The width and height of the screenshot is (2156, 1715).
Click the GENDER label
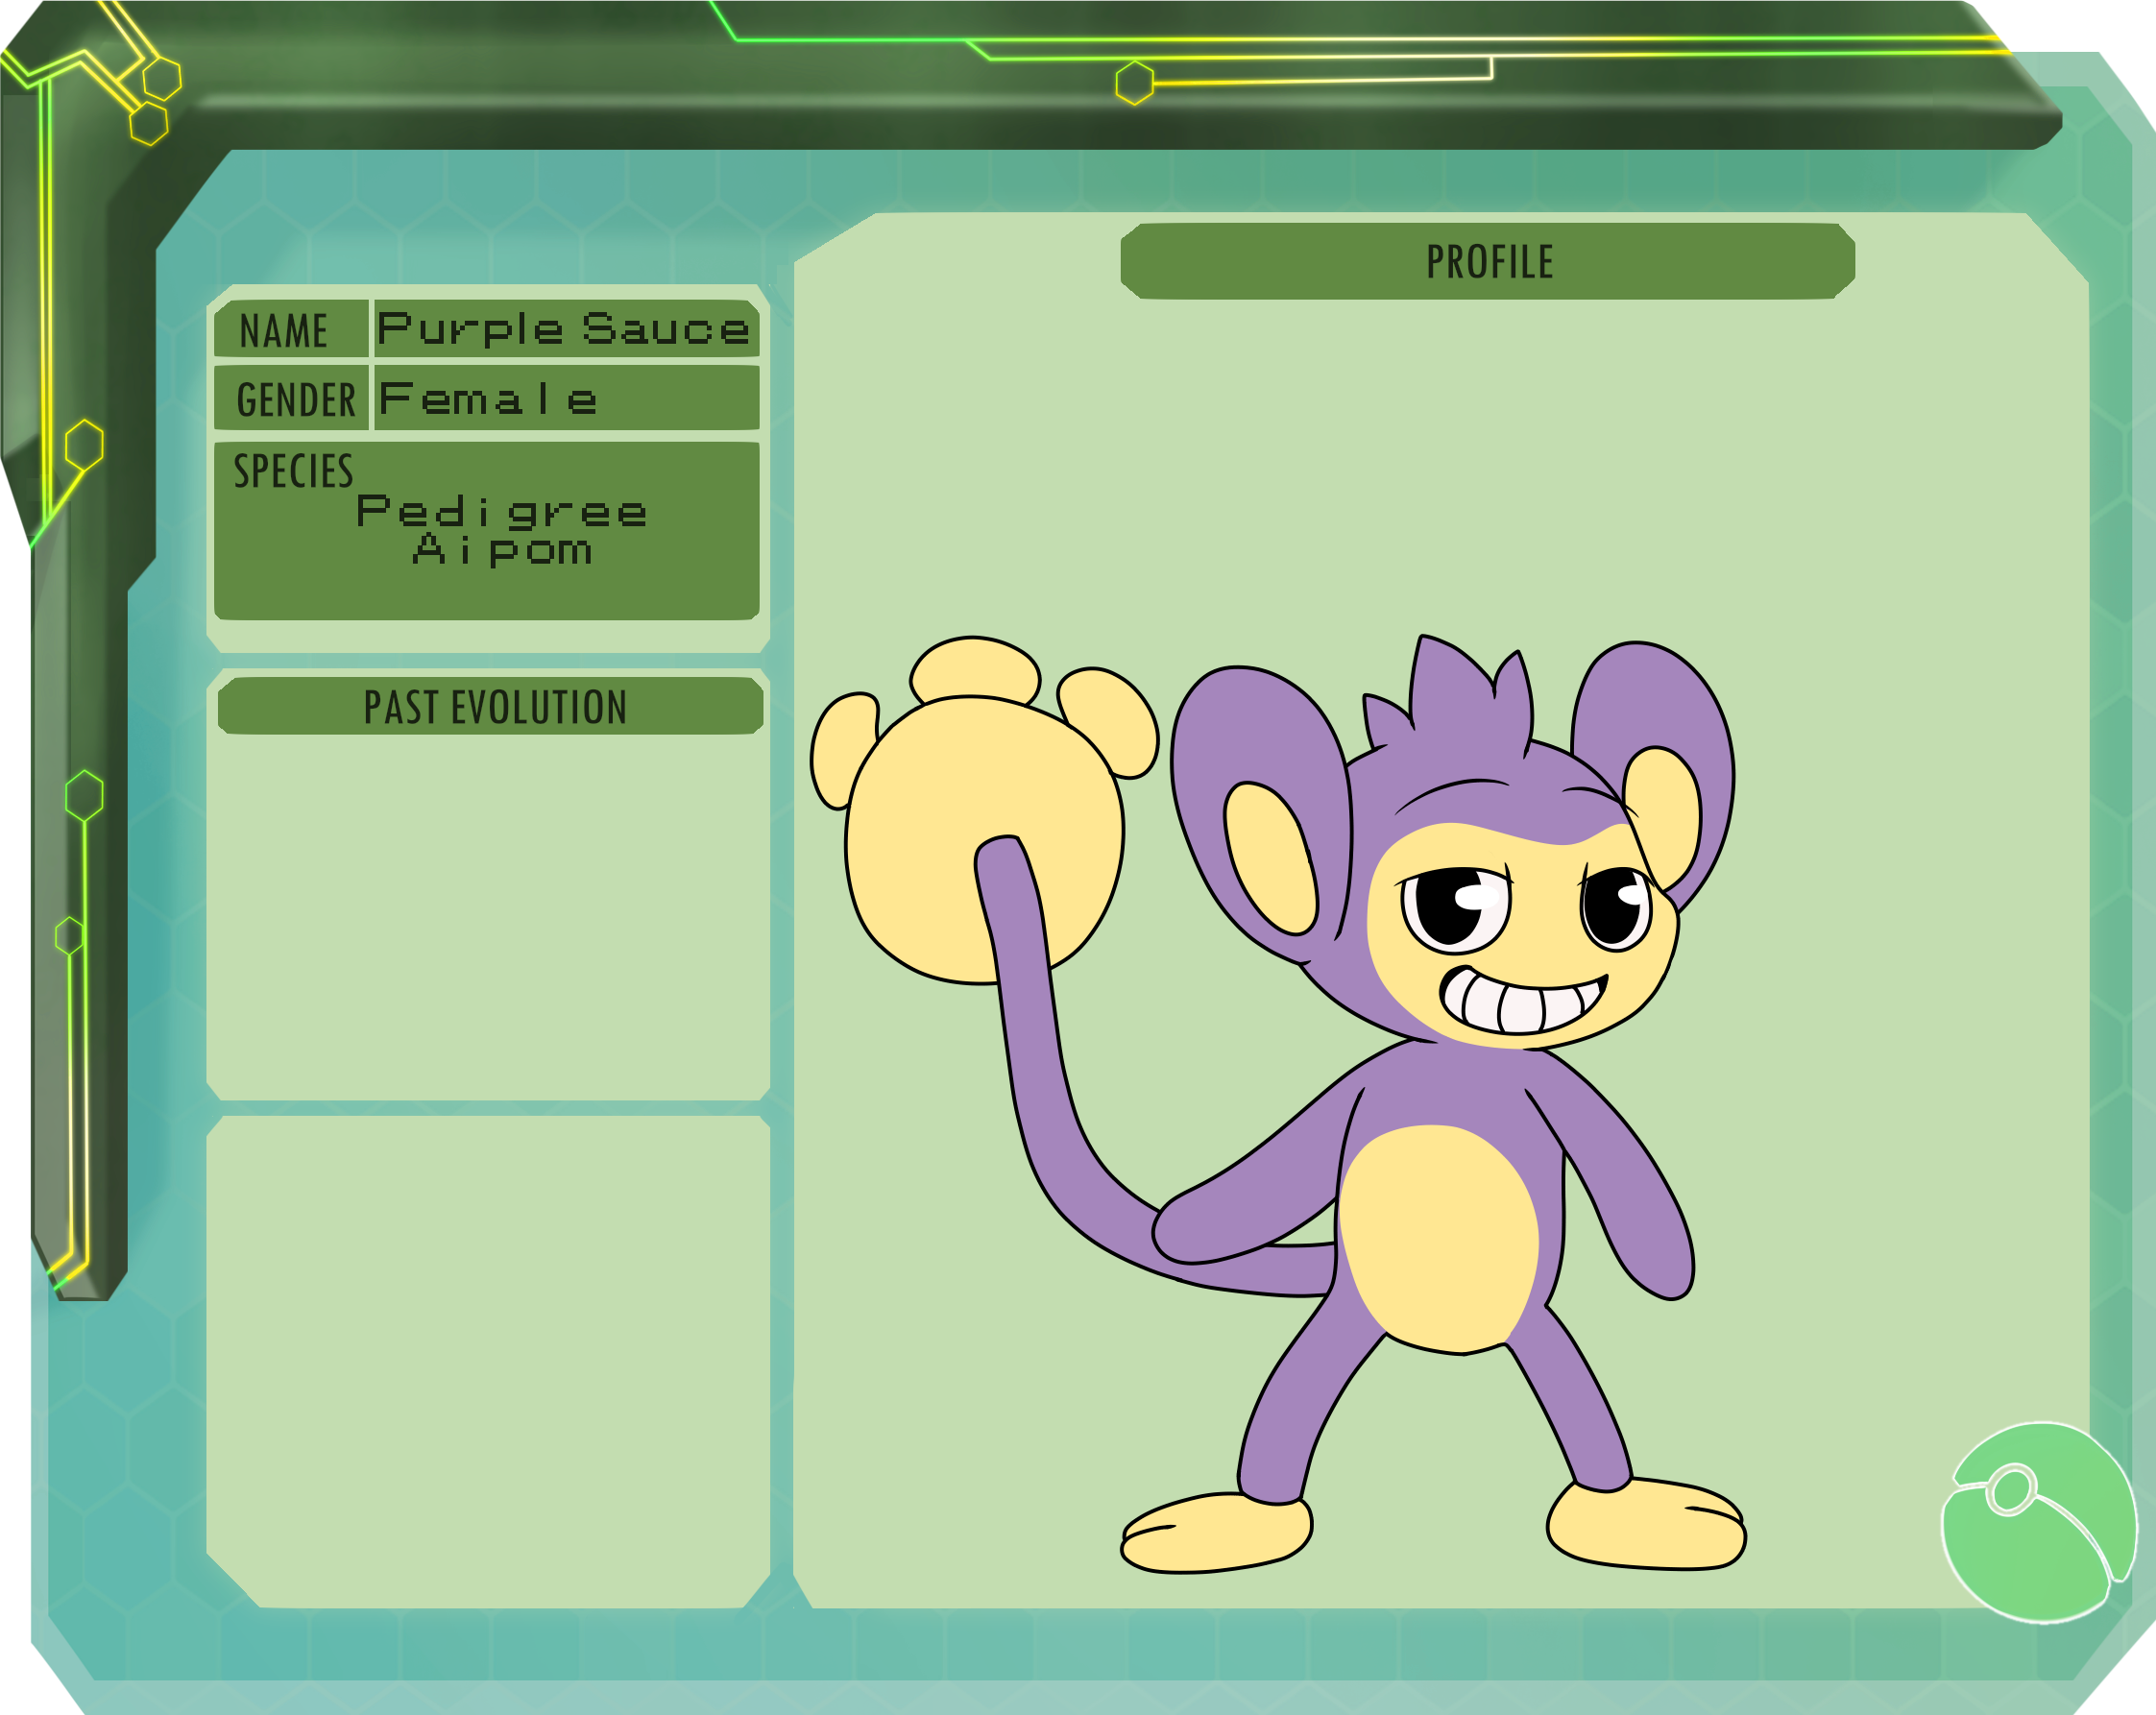pyautogui.click(x=296, y=400)
